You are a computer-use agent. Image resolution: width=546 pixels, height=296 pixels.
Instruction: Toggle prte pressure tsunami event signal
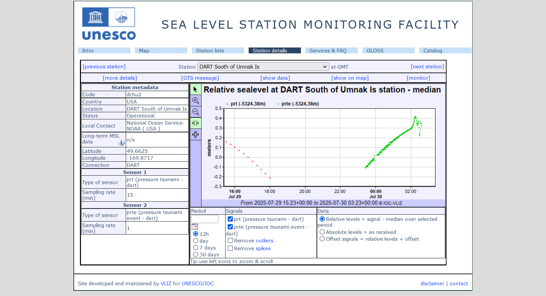tap(230, 227)
